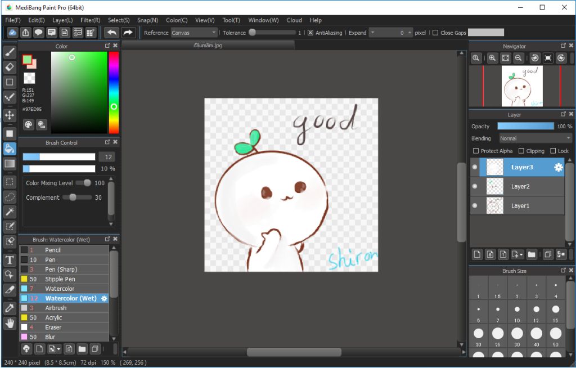The image size is (576, 368).
Task: Switch to the đậumầm.jpg canvas tab
Action: pos(208,45)
